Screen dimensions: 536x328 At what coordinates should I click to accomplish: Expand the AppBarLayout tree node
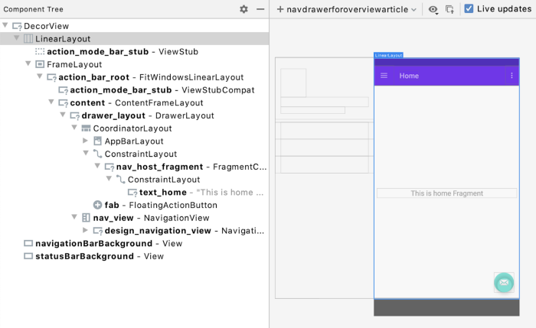coord(86,141)
